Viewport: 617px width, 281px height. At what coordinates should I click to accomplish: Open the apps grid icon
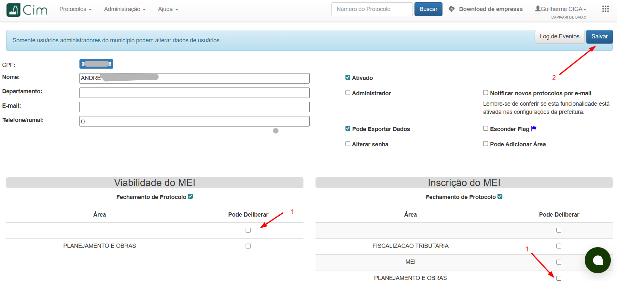pyautogui.click(x=605, y=9)
